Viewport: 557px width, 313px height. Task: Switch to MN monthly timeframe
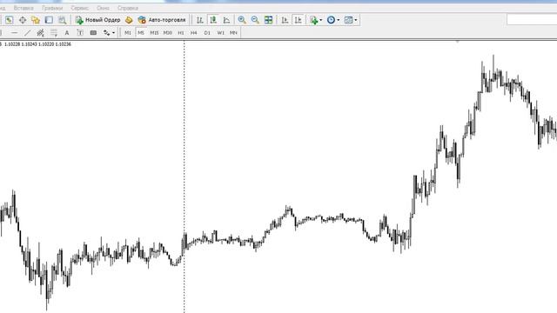click(233, 33)
